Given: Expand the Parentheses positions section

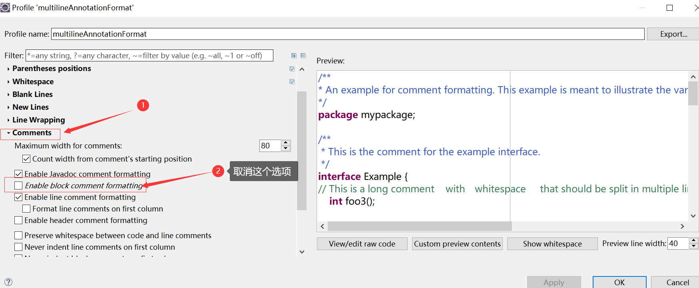Looking at the screenshot, I should tap(8, 69).
